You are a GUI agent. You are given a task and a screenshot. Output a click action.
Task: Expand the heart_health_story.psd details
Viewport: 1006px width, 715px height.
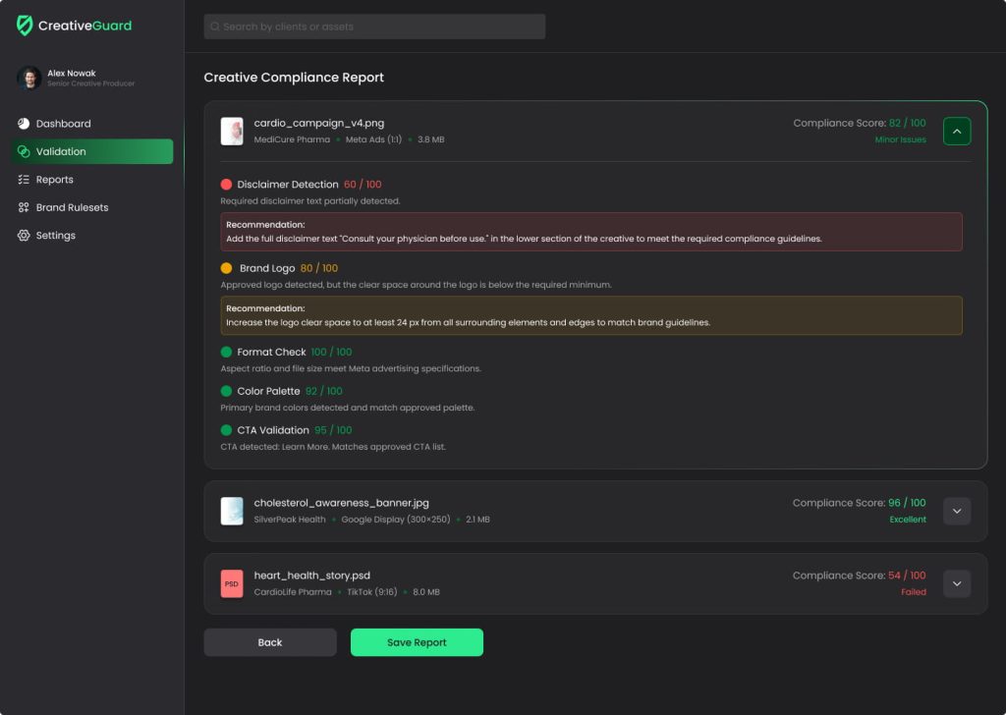pyautogui.click(x=956, y=582)
